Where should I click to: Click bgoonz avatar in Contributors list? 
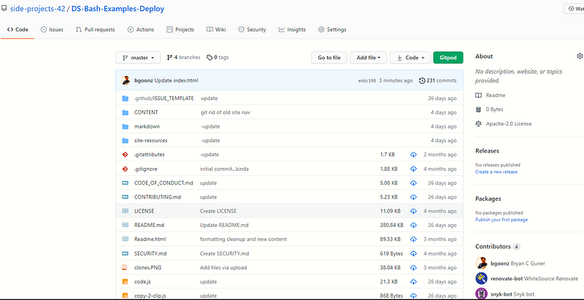pyautogui.click(x=481, y=263)
